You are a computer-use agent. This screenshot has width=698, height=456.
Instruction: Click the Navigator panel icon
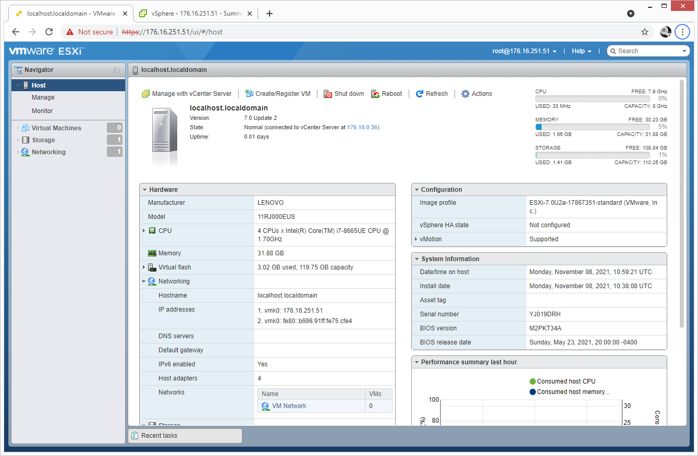coord(18,70)
